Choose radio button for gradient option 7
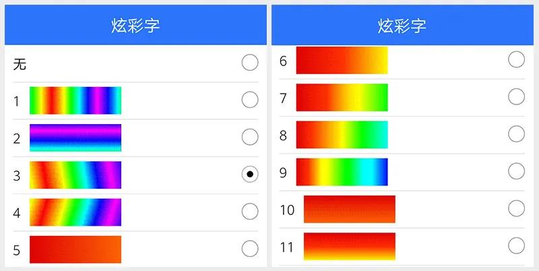 tap(516, 96)
